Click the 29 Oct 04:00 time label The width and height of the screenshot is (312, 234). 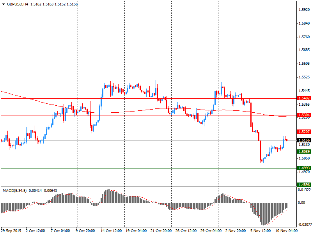tap(211, 231)
